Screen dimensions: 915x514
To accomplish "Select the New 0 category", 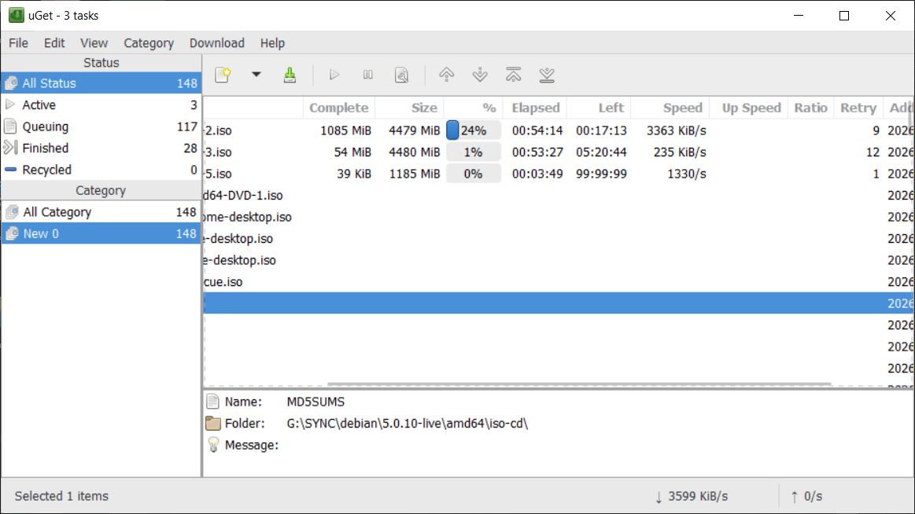I will (101, 233).
